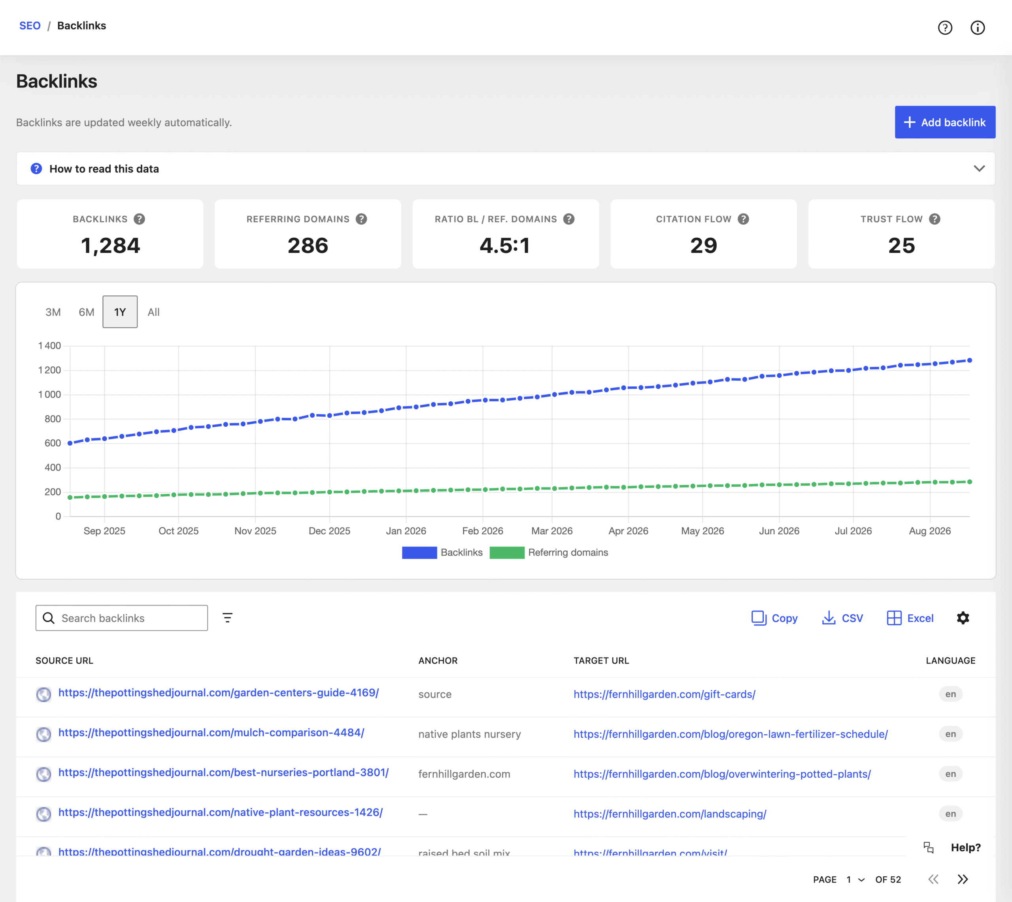Screen dimensions: 1012x902
Task: Click the last blue data point on chart
Action: coord(969,360)
